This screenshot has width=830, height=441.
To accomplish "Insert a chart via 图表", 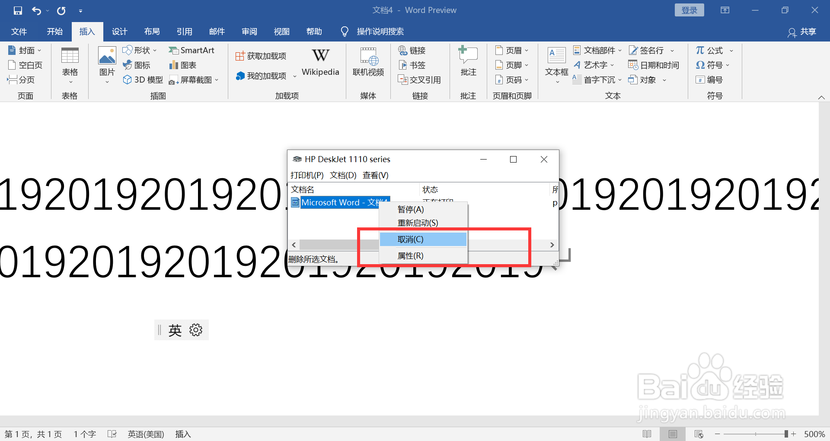I will [183, 65].
